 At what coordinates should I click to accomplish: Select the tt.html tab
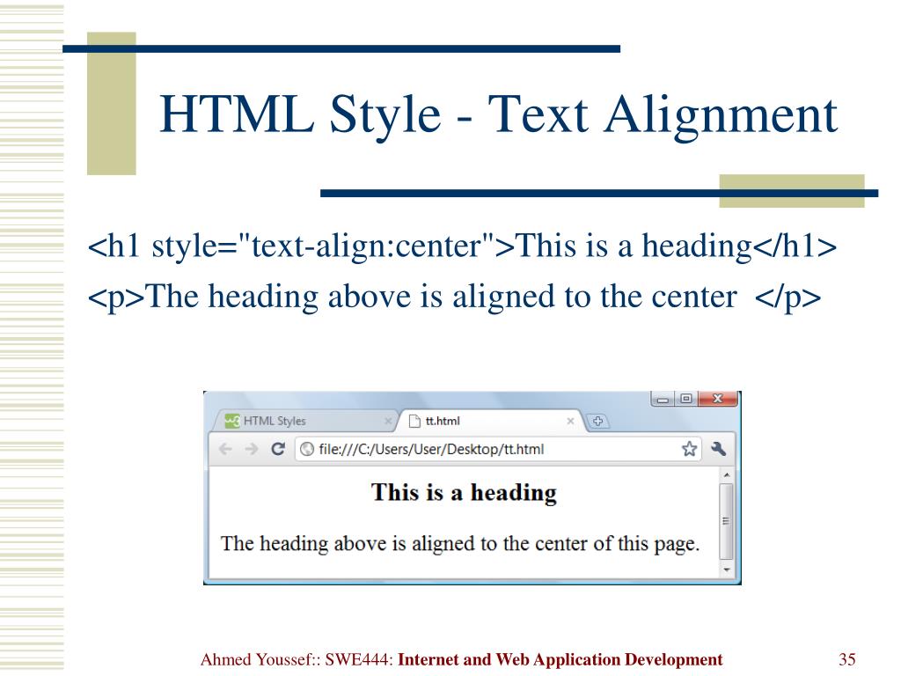click(444, 421)
